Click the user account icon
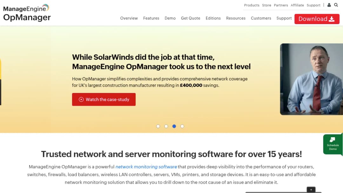Screen dimensions: 343x193 [329, 5]
